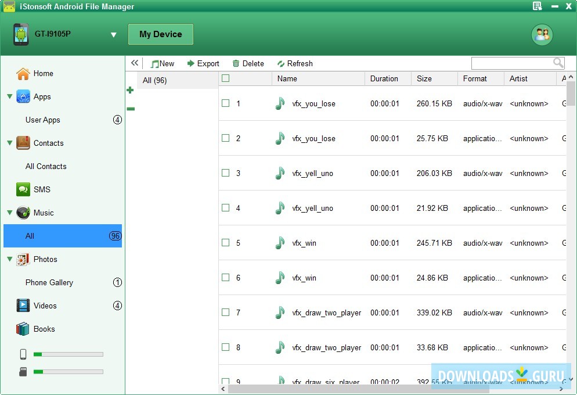577x395 pixels.
Task: Collapse the Music tree section
Action: (9, 213)
